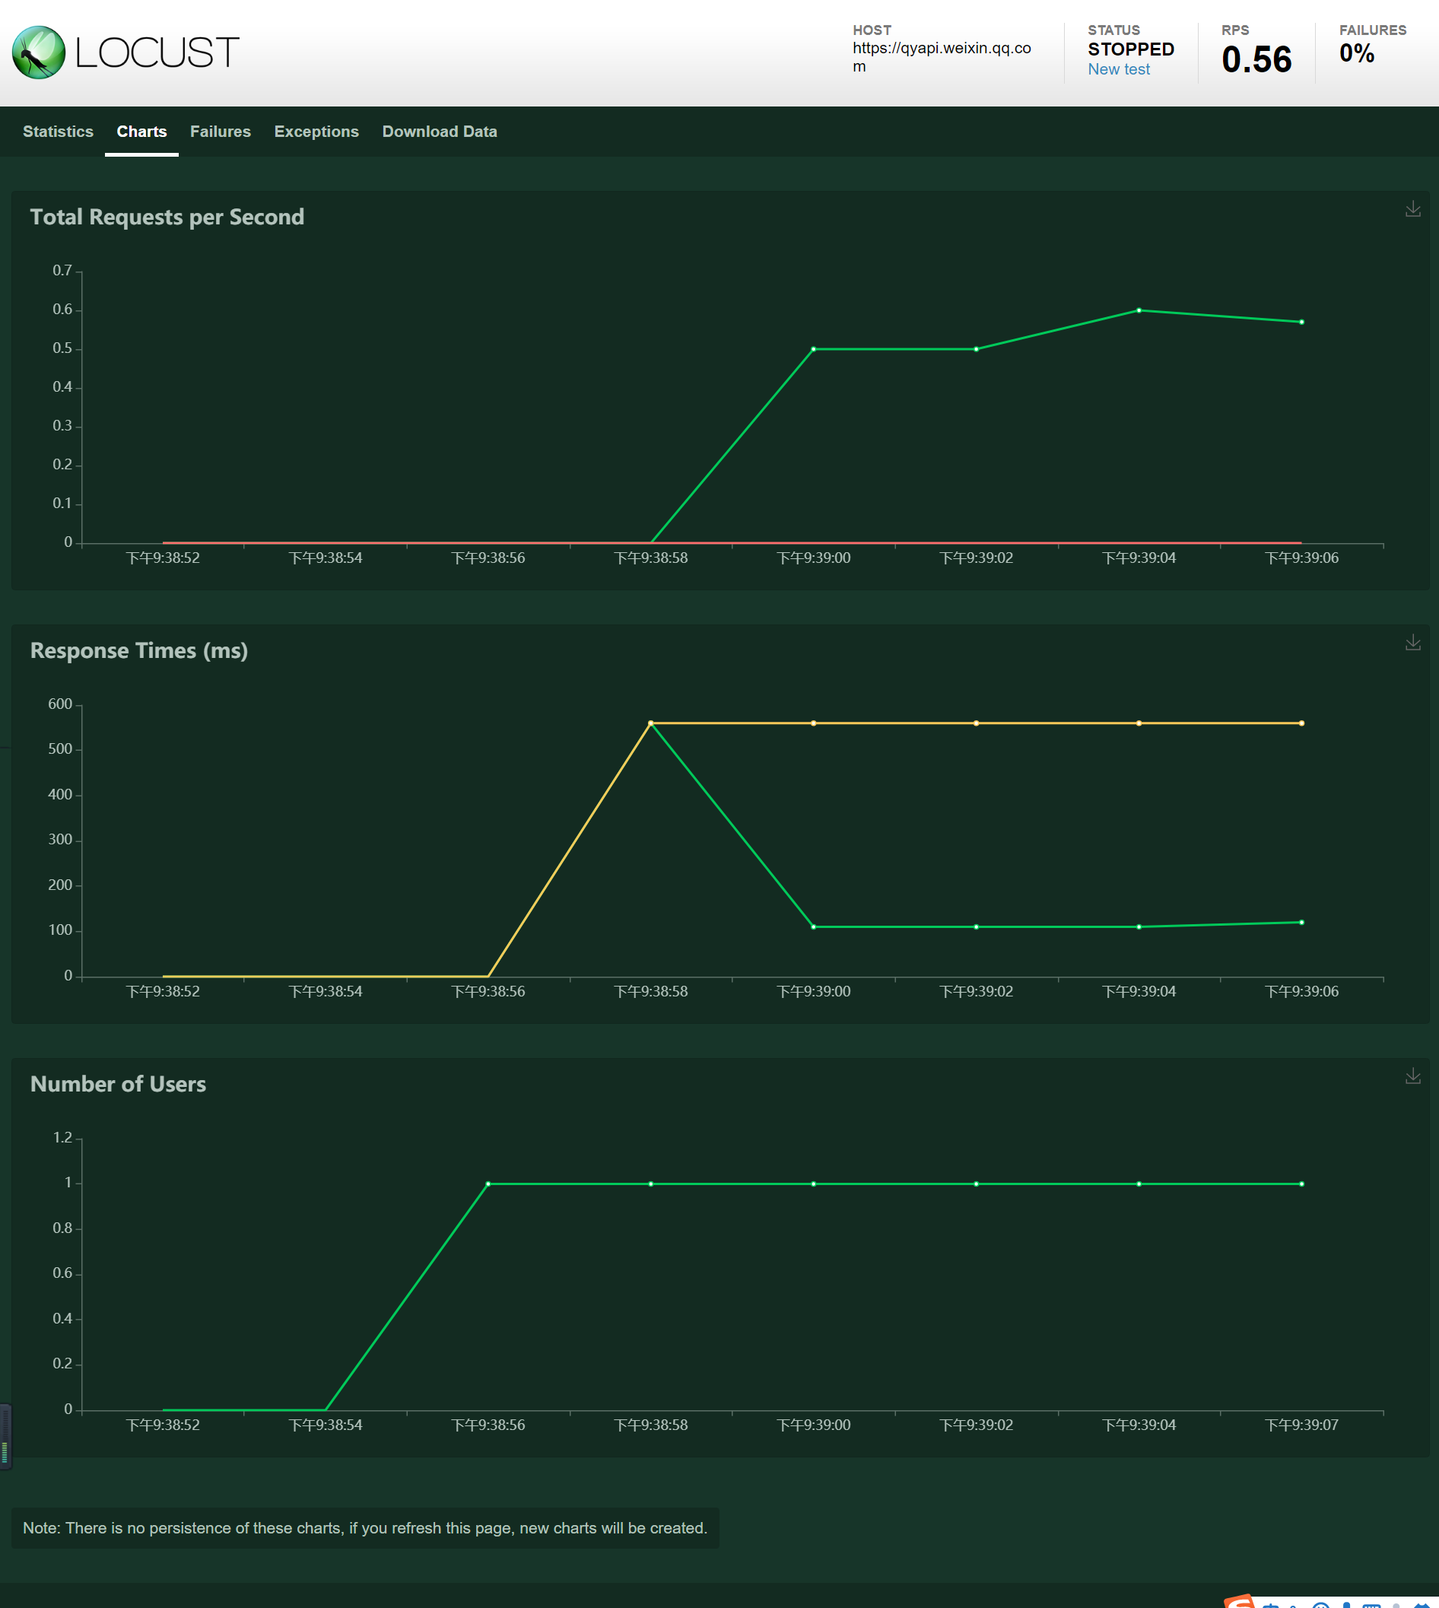Click the host URL text in header
Screen dimensions: 1439x1608
point(941,57)
